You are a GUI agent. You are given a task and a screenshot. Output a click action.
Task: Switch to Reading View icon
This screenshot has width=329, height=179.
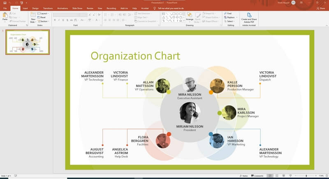pos(284,176)
